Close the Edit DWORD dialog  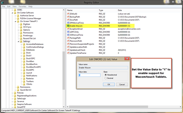(x=127, y=59)
